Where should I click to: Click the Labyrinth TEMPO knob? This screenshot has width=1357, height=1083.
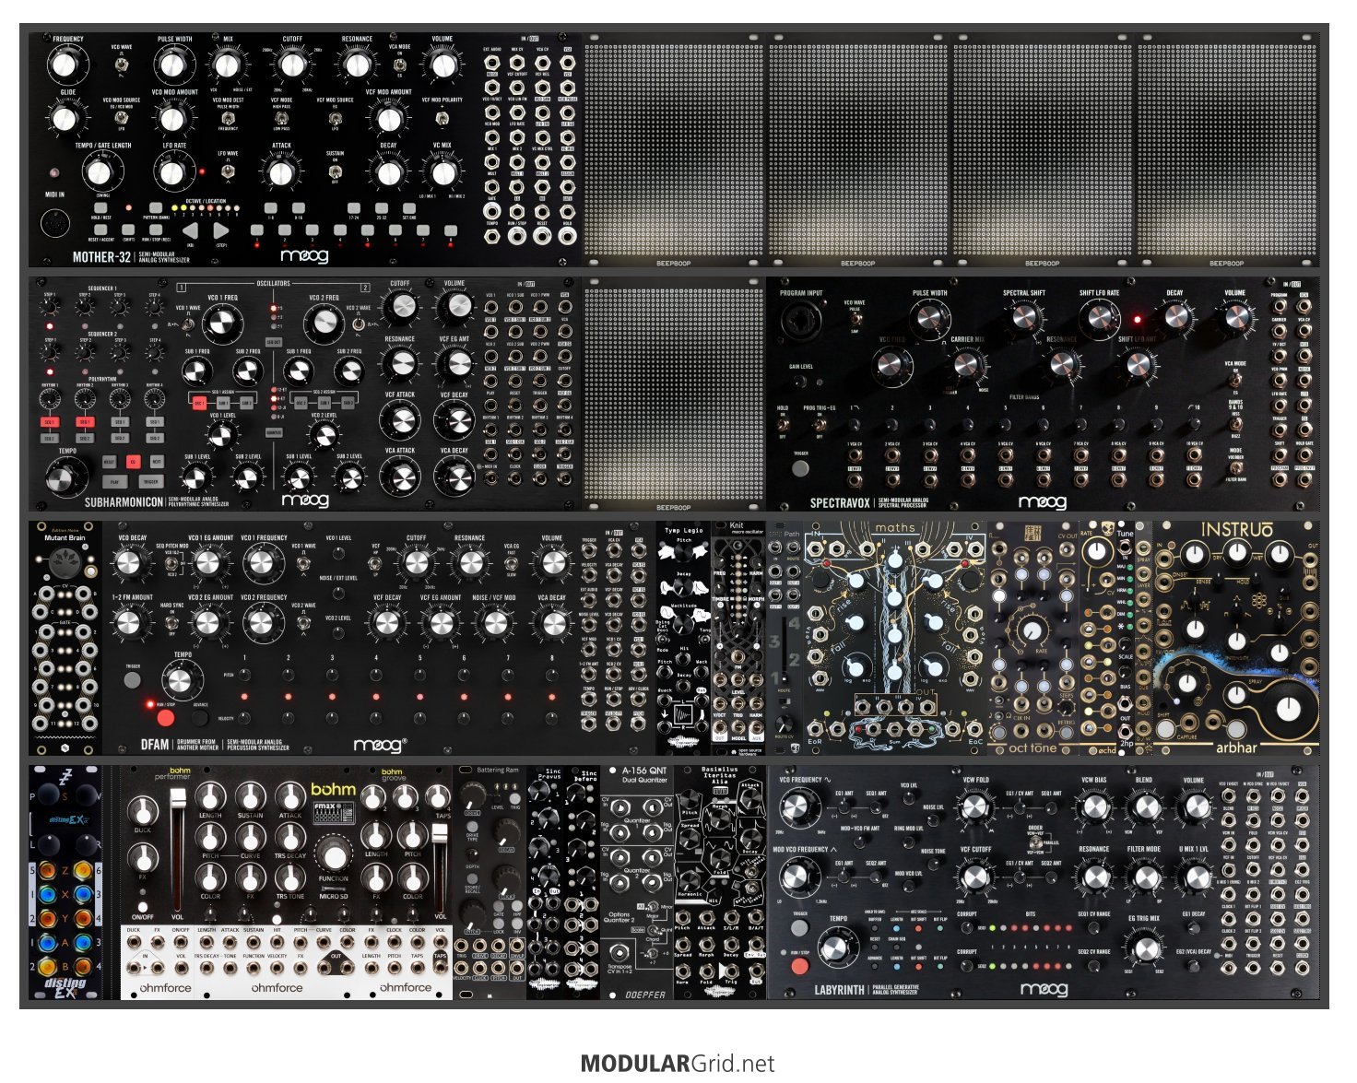tap(837, 949)
